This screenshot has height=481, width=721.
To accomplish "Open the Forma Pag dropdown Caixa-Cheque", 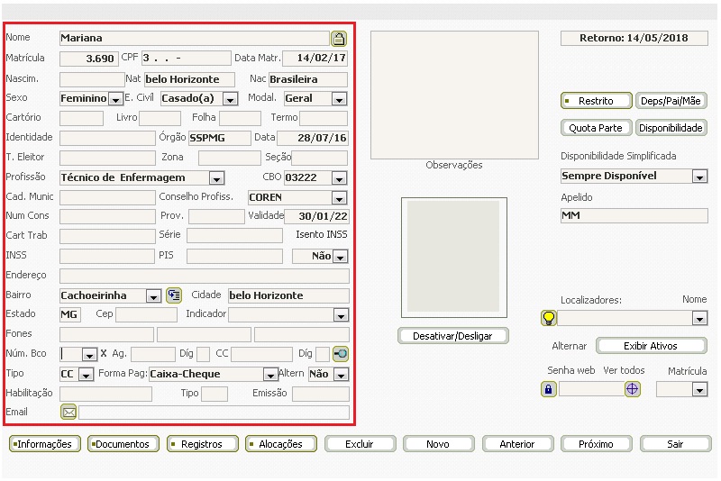I will pos(270,375).
